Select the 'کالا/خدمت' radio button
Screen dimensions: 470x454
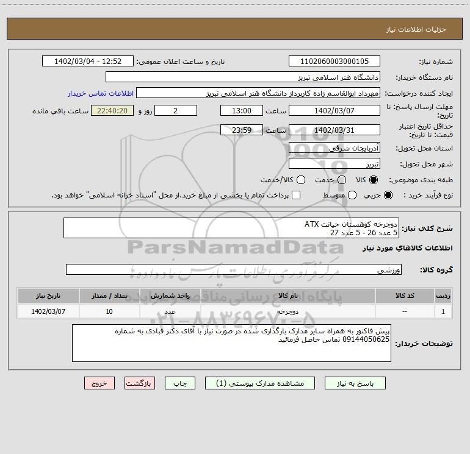tap(301, 180)
